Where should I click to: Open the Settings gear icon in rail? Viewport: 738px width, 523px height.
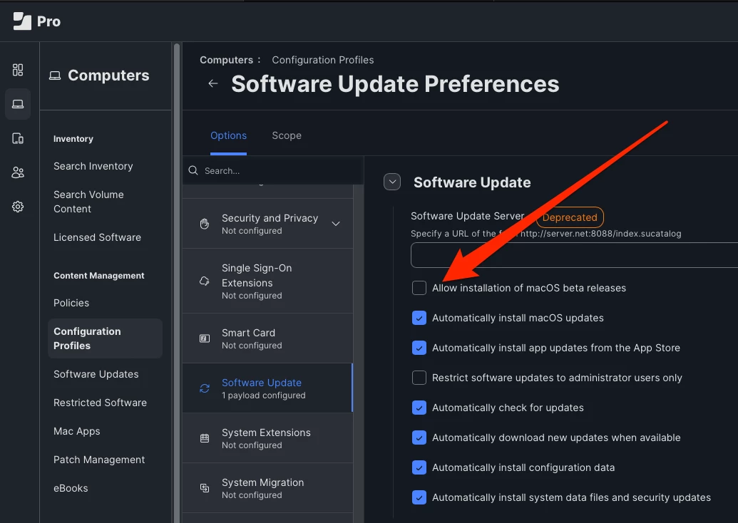coord(18,207)
